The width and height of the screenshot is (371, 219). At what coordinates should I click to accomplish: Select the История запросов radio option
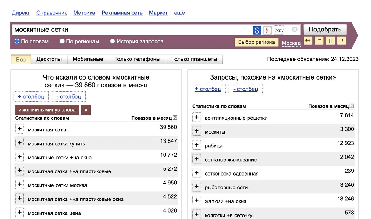tap(113, 41)
